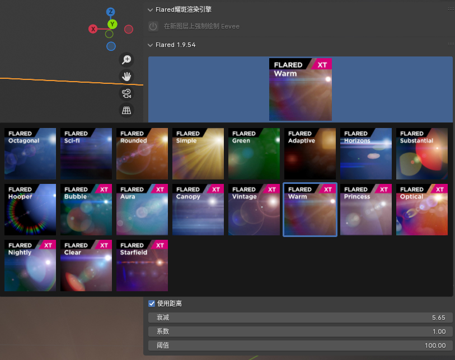
Task: Click the drag grip of Flared耀斑渲染引擎 panel
Action: (451, 10)
